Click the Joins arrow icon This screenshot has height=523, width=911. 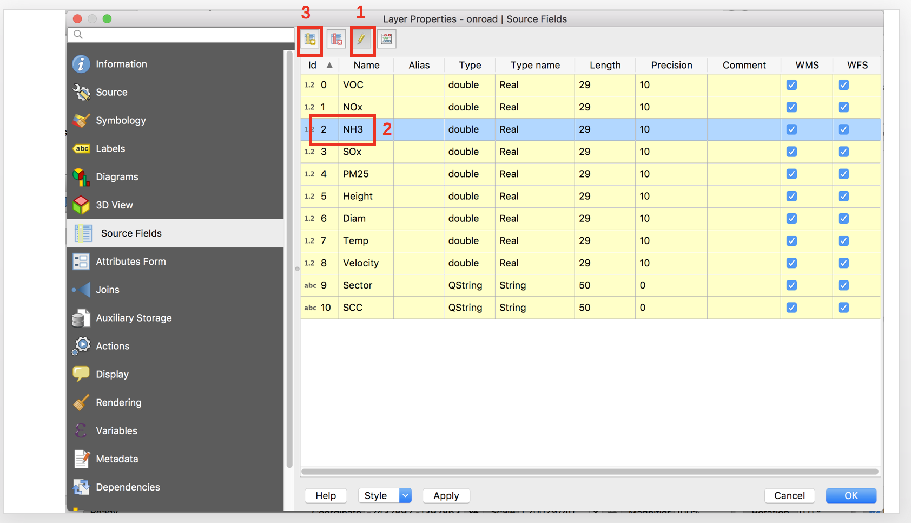point(81,290)
